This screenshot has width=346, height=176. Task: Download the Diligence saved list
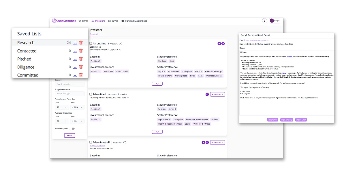point(75,67)
